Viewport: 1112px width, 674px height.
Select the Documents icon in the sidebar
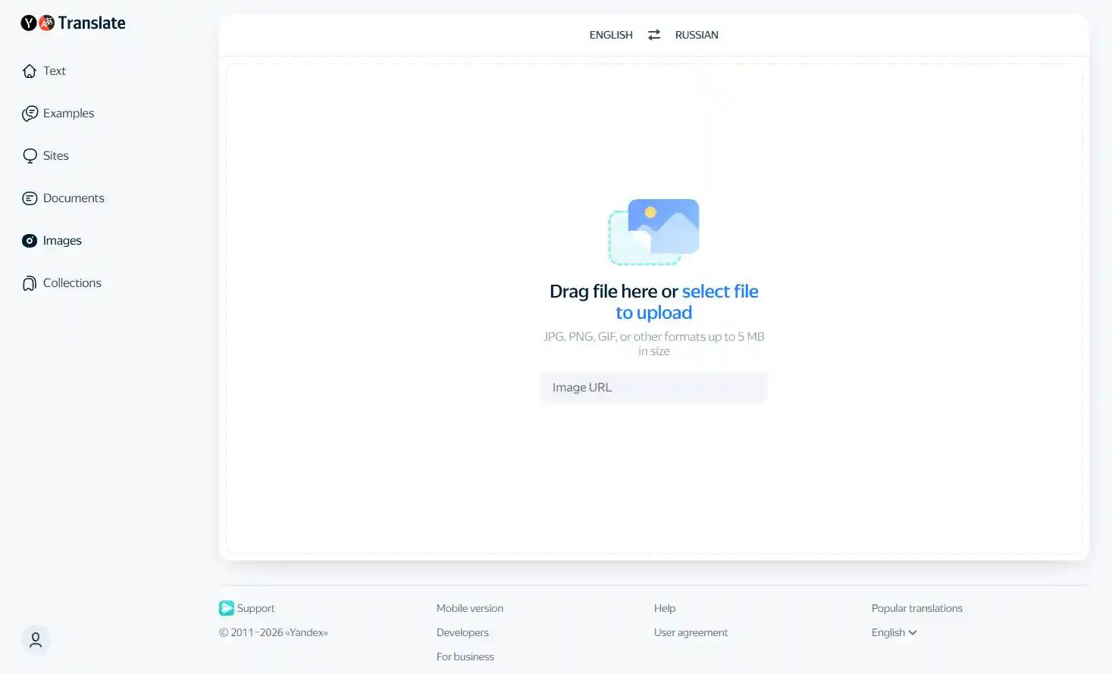(30, 198)
